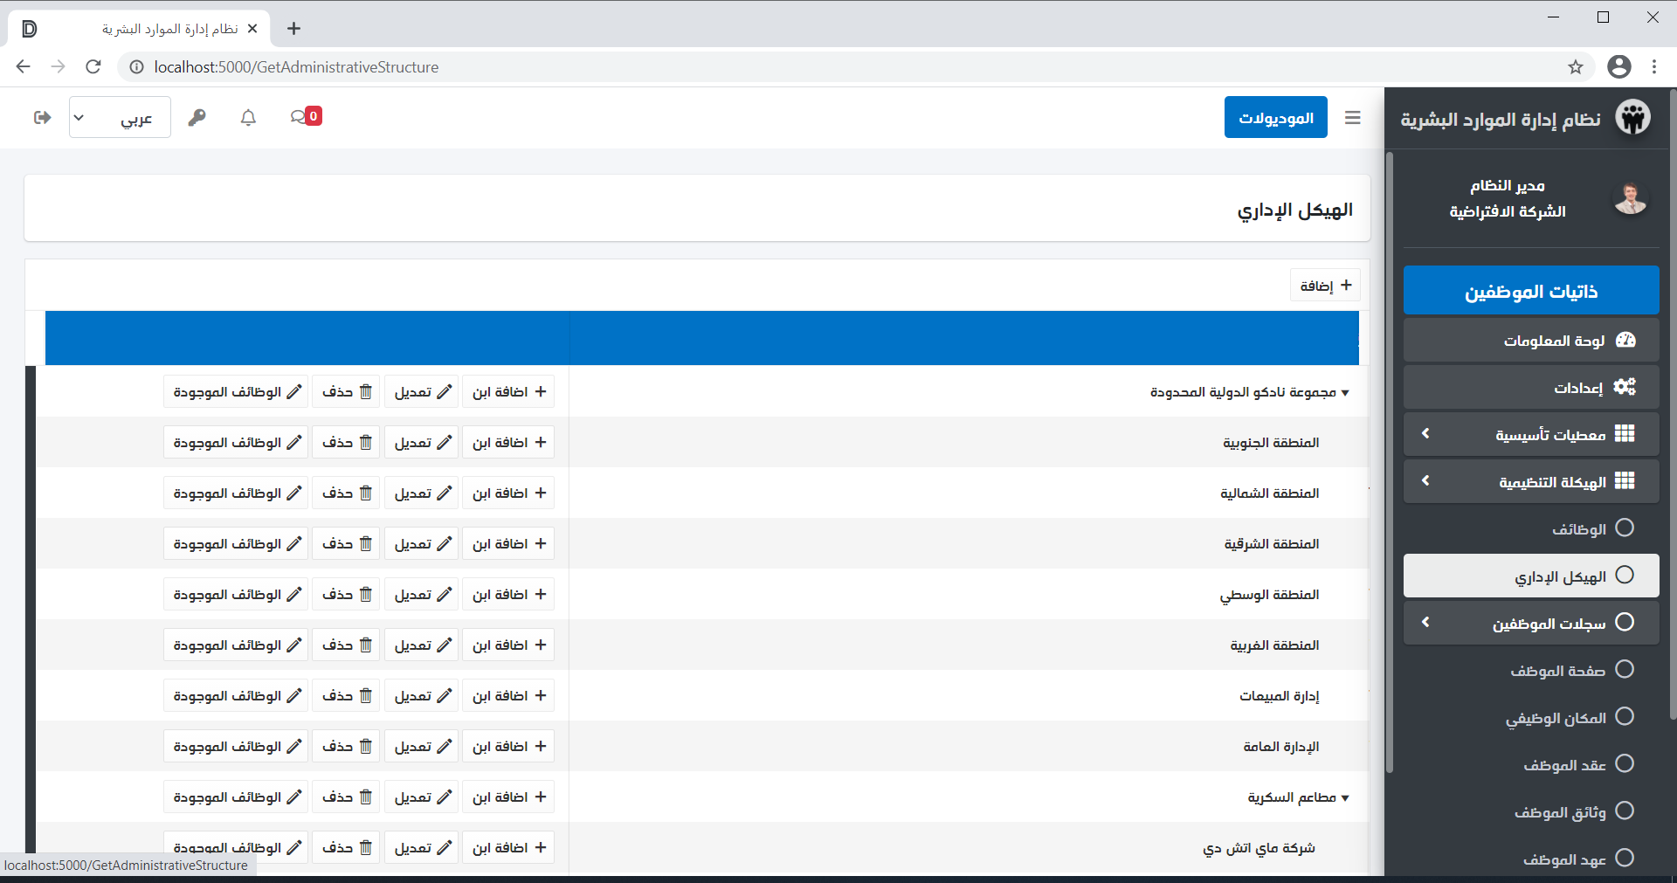Screen dimensions: 1677x883
Task: Click the browser address bar URL
Action: 297,67
